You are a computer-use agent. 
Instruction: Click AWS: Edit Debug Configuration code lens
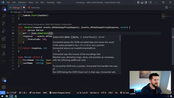coord(59,24)
